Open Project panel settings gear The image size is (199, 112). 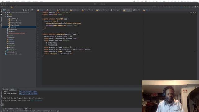click(x=32, y=10)
